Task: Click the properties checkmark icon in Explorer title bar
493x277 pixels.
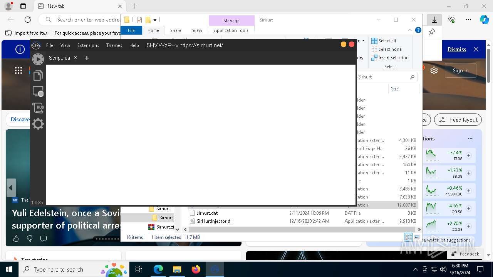Action: (x=139, y=20)
